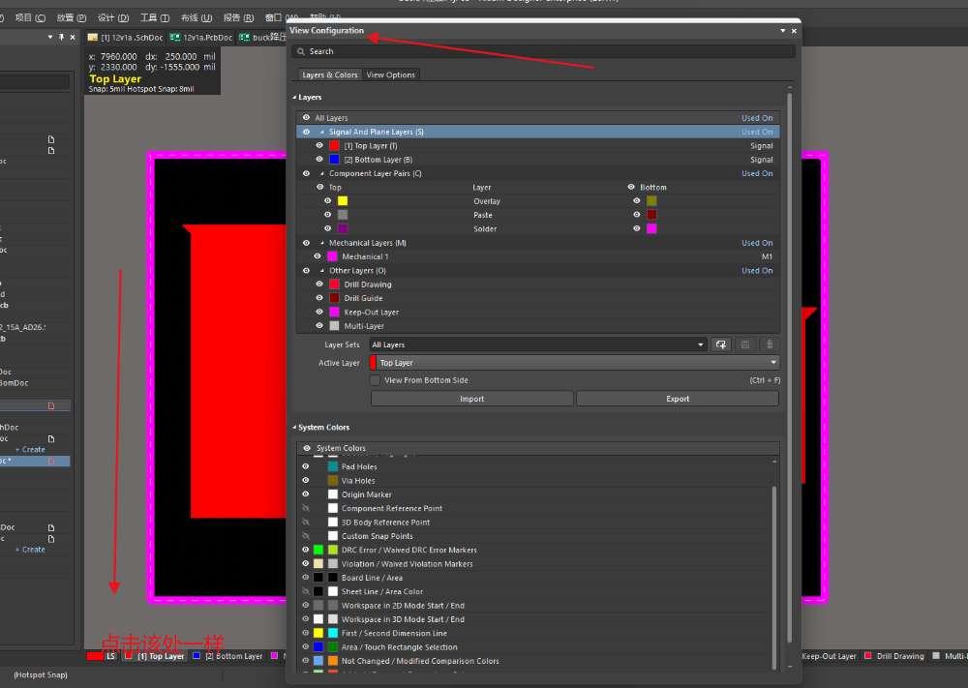968x688 pixels.
Task: Click Used On for Mechanical Layers
Action: click(x=757, y=243)
